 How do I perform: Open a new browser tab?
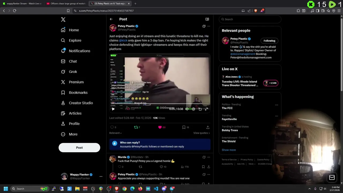pyautogui.click(x=135, y=4)
